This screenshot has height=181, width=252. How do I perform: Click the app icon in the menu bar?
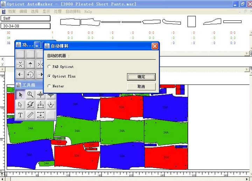3,12
